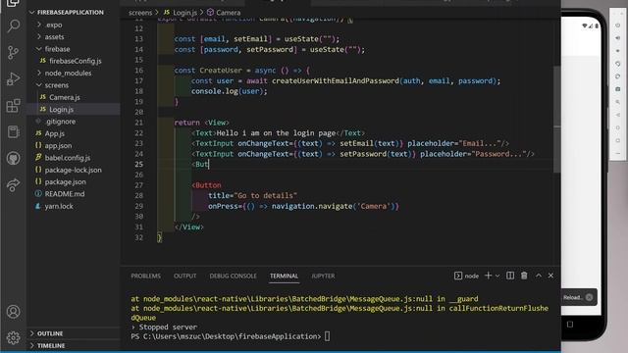Add a new terminal with plus icon
Viewport: 628px width, 353px height.
pyautogui.click(x=488, y=276)
